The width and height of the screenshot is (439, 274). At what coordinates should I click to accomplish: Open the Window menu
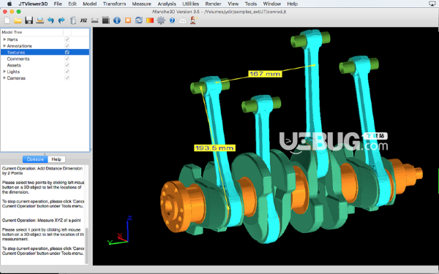point(272,4)
